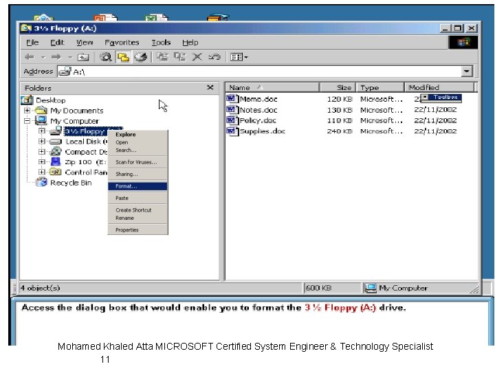This screenshot has width=495, height=371.
Task: Sort by the Size column header
Action: coord(338,87)
